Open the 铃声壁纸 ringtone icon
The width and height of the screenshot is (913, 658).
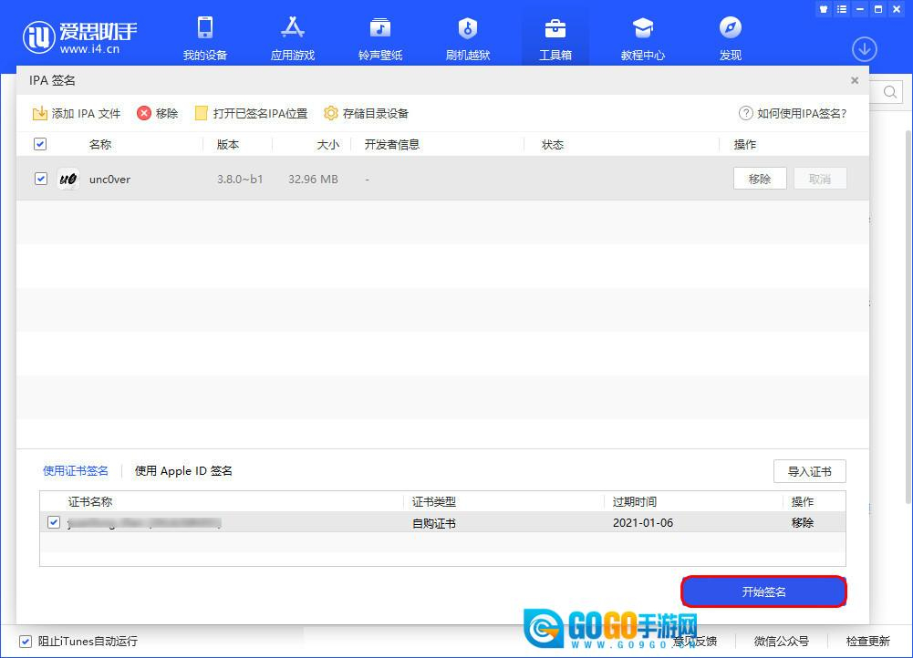click(x=379, y=28)
